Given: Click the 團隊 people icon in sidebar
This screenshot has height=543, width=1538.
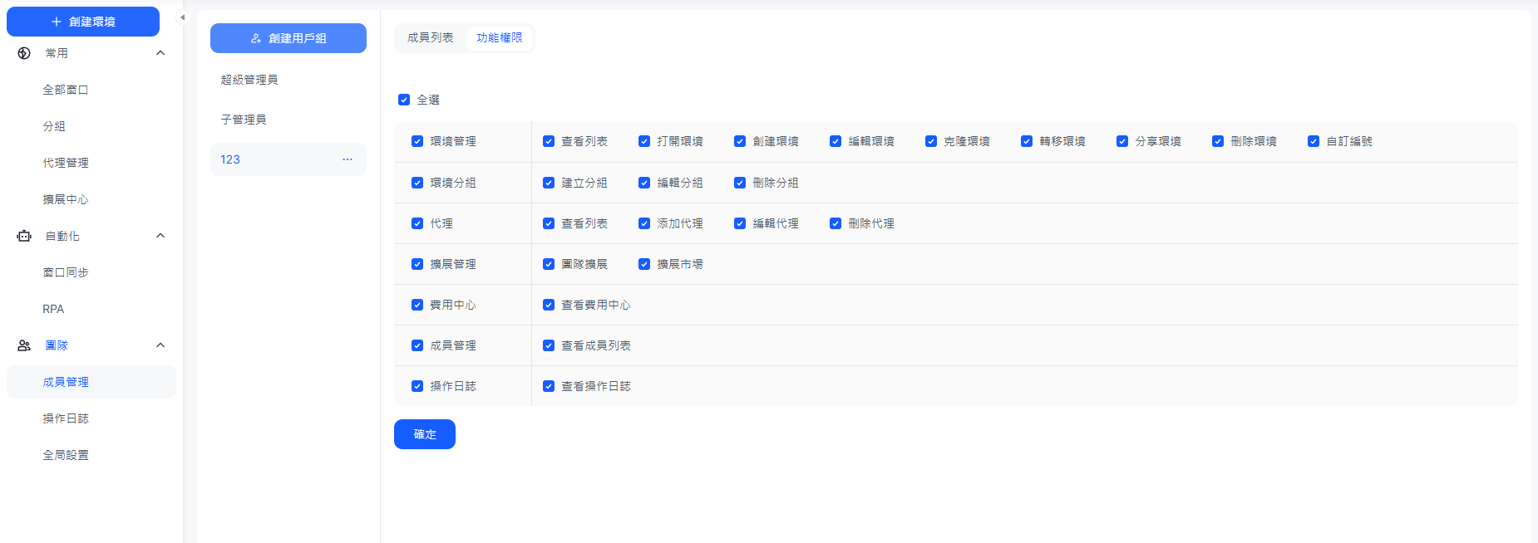Looking at the screenshot, I should coord(24,345).
